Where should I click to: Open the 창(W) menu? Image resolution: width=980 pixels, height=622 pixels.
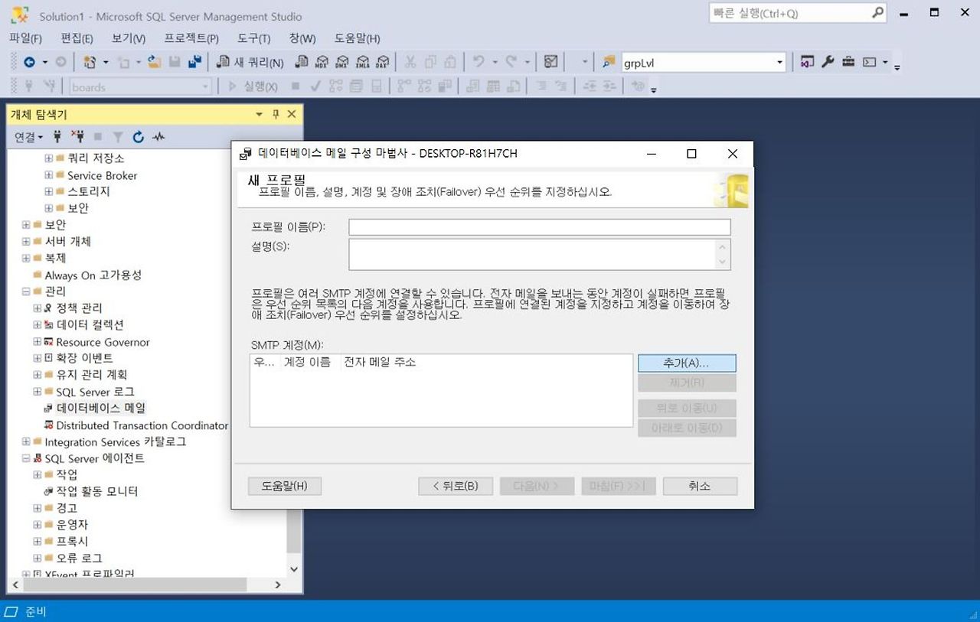pos(302,38)
